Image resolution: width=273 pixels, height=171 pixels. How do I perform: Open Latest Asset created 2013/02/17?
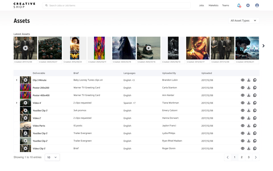pos(198,50)
